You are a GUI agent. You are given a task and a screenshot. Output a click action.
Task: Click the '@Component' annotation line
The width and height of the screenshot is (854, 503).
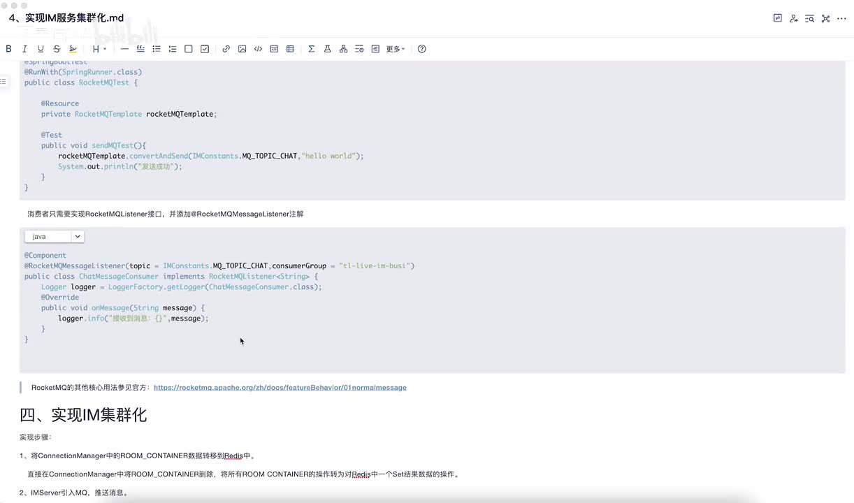click(45, 255)
